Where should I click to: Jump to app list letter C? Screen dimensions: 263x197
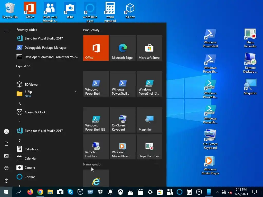click(x=20, y=140)
